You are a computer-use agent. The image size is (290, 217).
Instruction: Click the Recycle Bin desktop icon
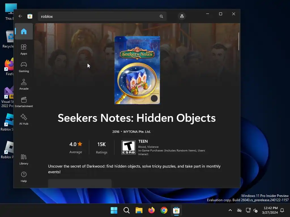coord(8,40)
